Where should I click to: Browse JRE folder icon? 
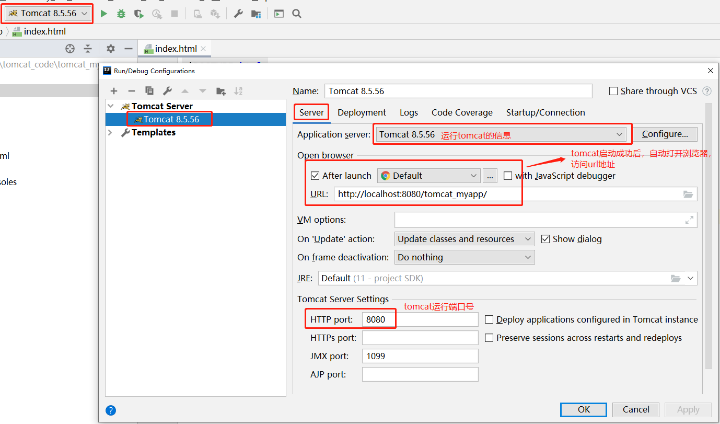tap(676, 278)
